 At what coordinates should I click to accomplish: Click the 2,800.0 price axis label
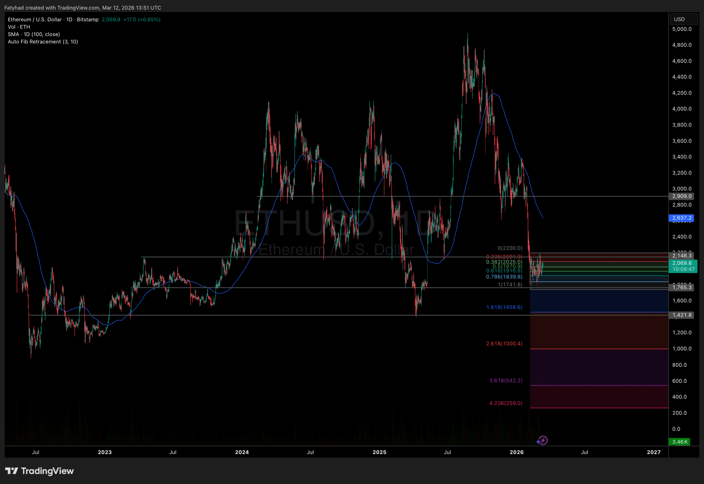(682, 205)
